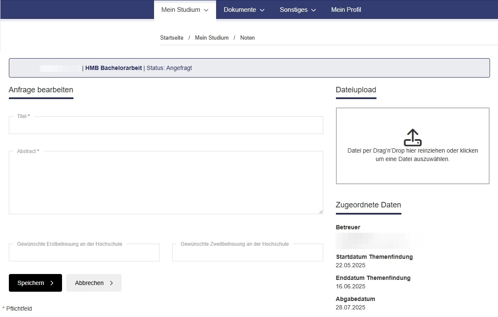The width and height of the screenshot is (498, 317).
Task: Click the Betreuer label
Action: pyautogui.click(x=348, y=227)
